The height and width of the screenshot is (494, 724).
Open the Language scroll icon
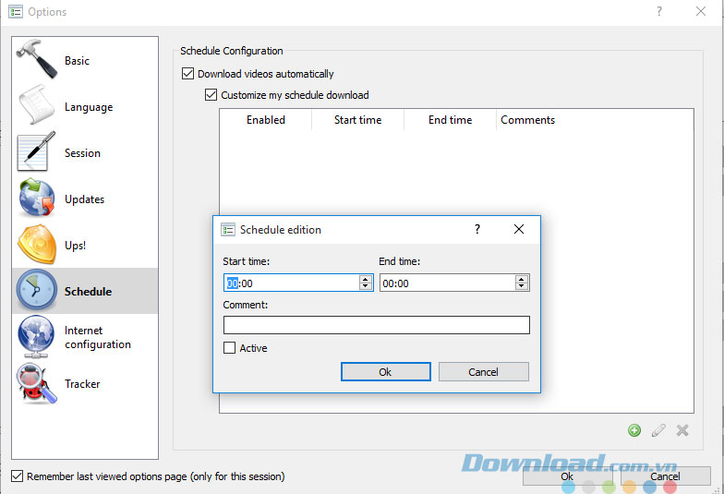[37, 107]
